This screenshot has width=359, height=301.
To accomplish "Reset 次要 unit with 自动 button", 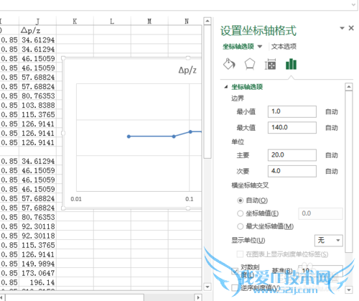I will click(x=332, y=171).
